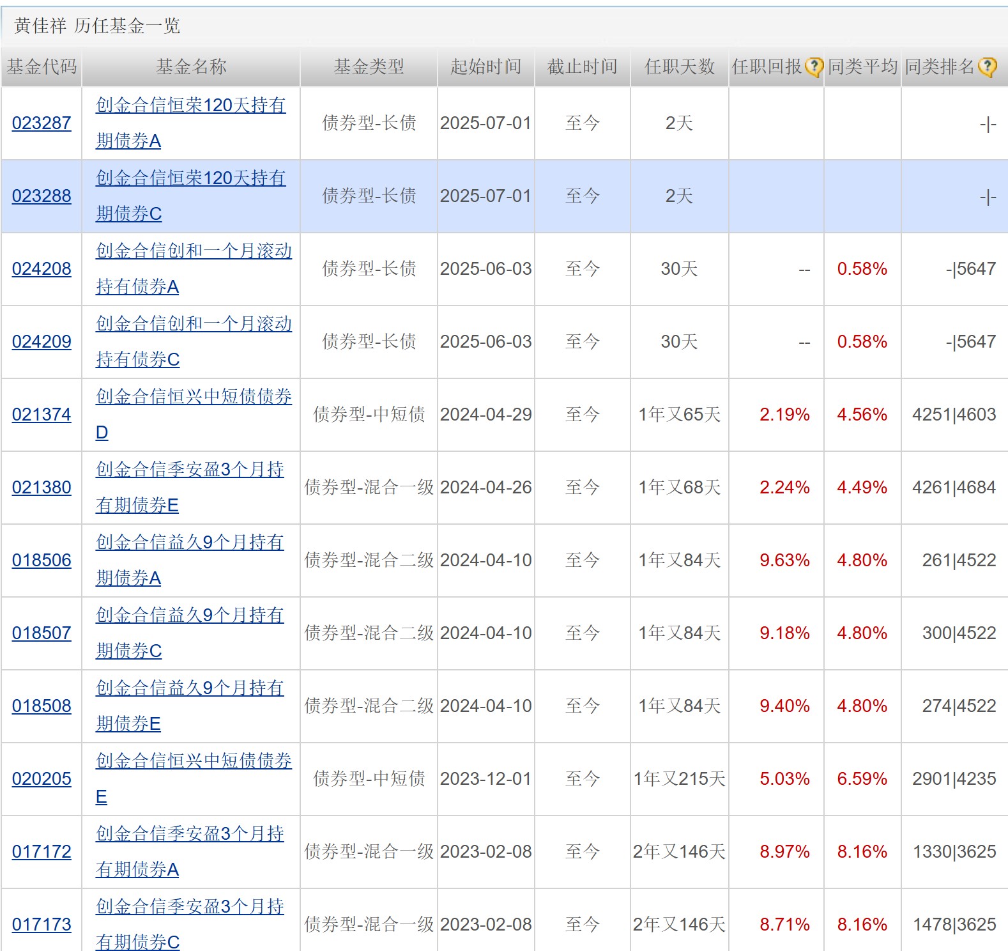Select return value 9.18%
1008x951 pixels.
784,633
